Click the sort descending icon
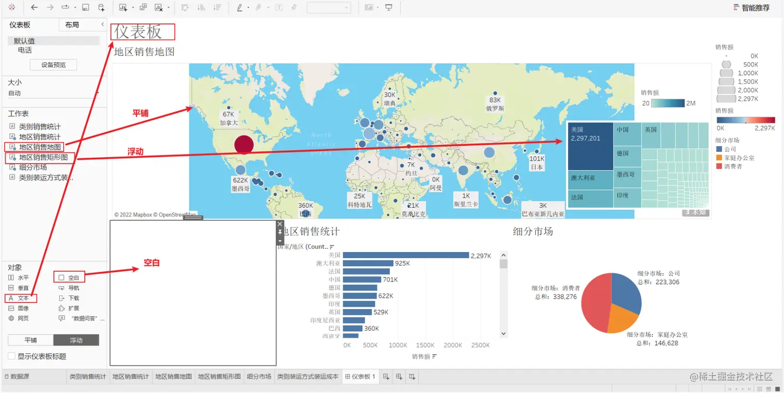Image resolution: width=784 pixels, height=393 pixels. pyautogui.click(x=217, y=7)
